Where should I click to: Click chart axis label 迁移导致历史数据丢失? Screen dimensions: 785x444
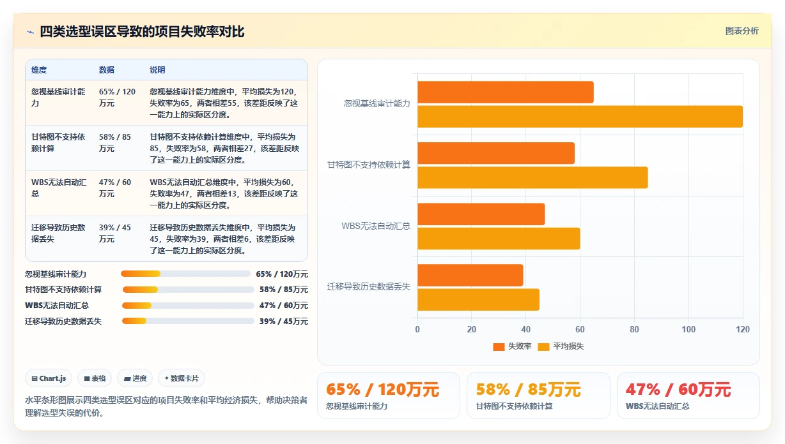(x=369, y=287)
